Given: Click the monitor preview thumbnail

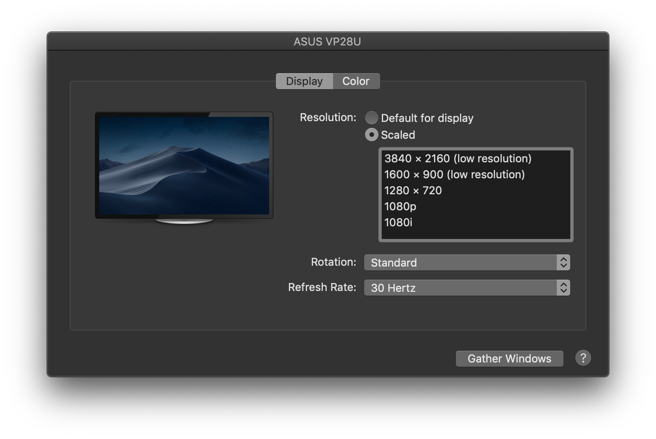Looking at the screenshot, I should (184, 168).
